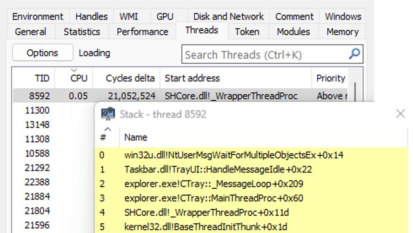Open the Disk and Network tab

click(x=228, y=16)
